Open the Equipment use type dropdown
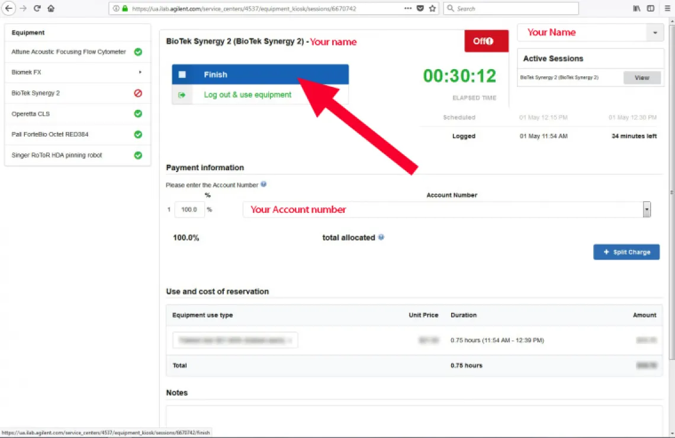Screen dimensions: 675x438 [x=235, y=340]
